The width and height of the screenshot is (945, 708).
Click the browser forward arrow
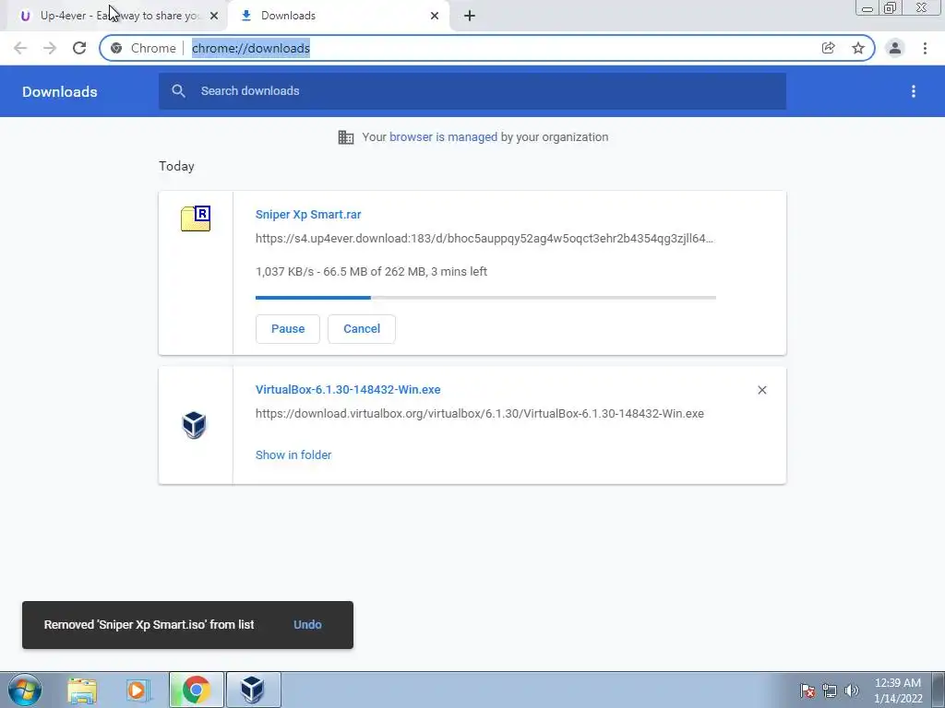pyautogui.click(x=50, y=48)
